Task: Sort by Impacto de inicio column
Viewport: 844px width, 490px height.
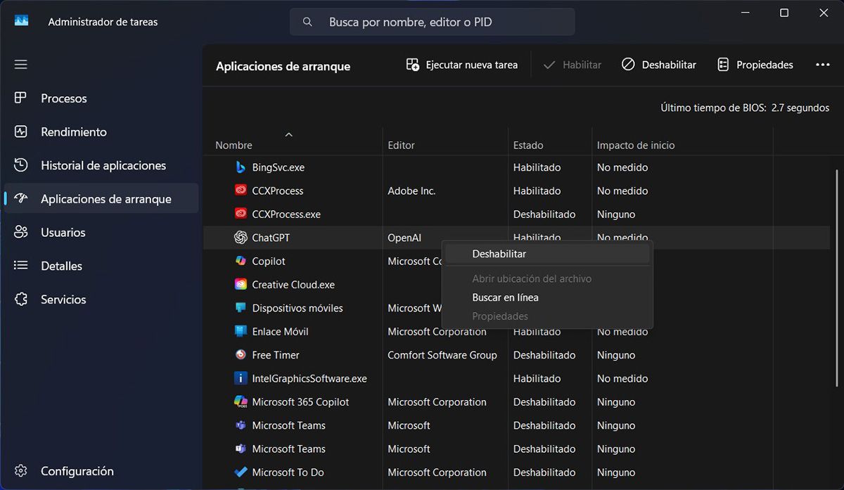Action: (x=636, y=146)
